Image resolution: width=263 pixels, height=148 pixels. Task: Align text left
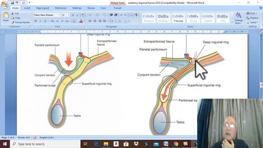pyautogui.click(x=90, y=21)
